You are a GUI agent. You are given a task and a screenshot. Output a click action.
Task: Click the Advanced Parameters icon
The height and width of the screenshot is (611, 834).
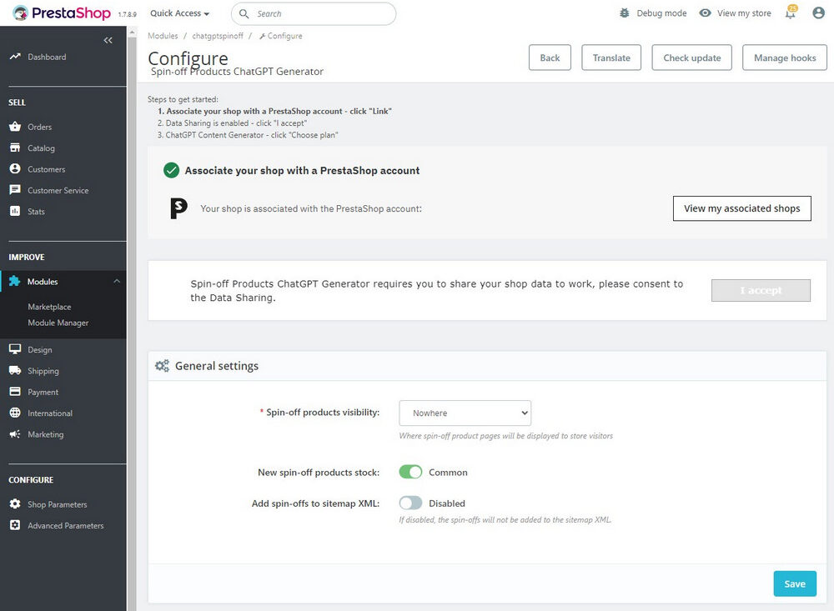(x=15, y=525)
